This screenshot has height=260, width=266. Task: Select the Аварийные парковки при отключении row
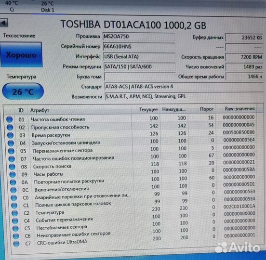click(x=134, y=195)
